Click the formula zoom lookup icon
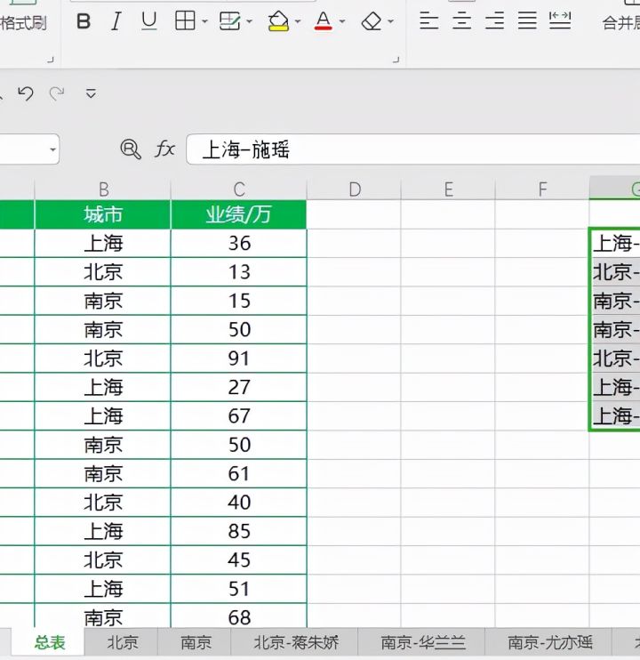 131,149
